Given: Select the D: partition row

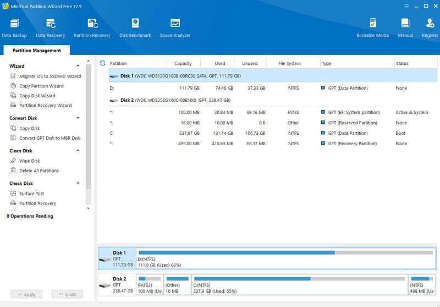Looking at the screenshot, I should click(x=273, y=88).
